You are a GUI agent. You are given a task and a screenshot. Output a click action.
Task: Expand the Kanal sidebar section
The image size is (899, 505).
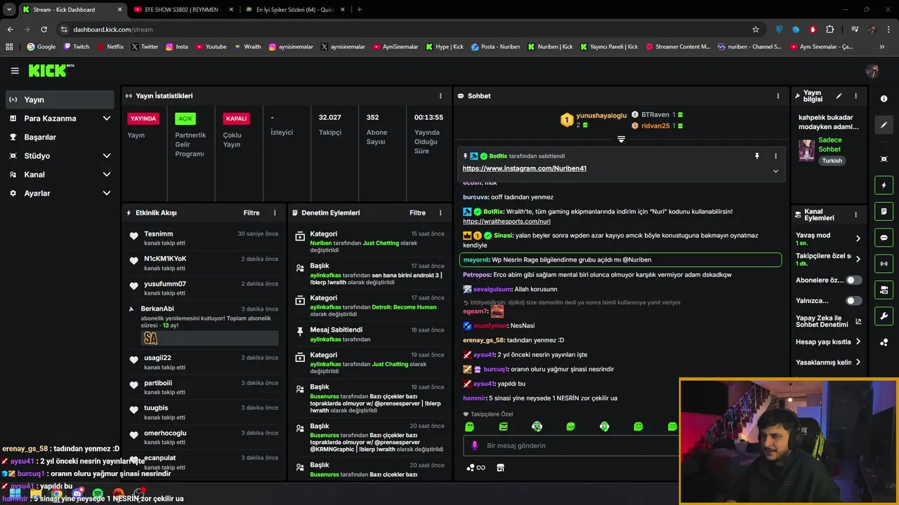(60, 175)
